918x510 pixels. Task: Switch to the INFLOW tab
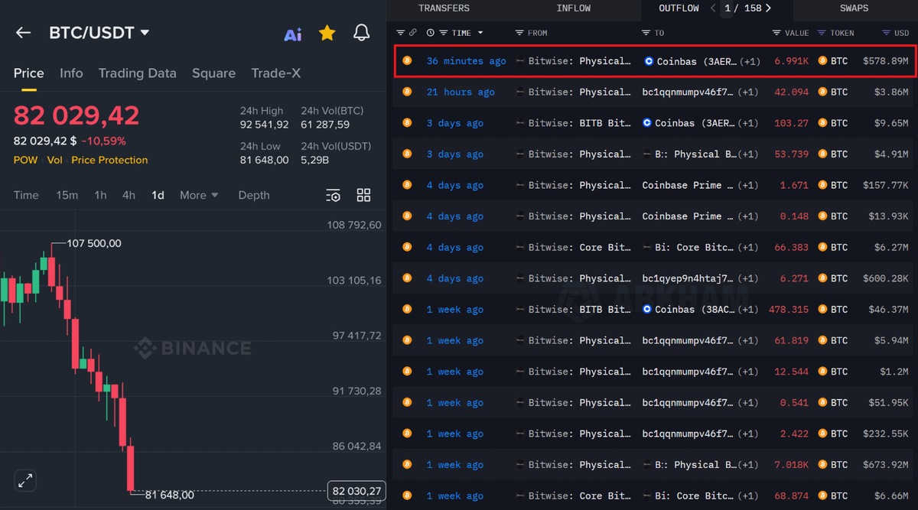(573, 8)
